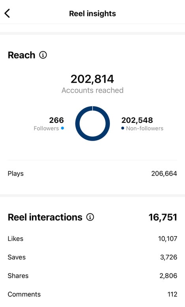Tap the back arrow icon

click(x=7, y=13)
